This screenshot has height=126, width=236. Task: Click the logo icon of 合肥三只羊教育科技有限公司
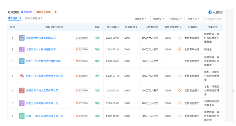pos(22,103)
